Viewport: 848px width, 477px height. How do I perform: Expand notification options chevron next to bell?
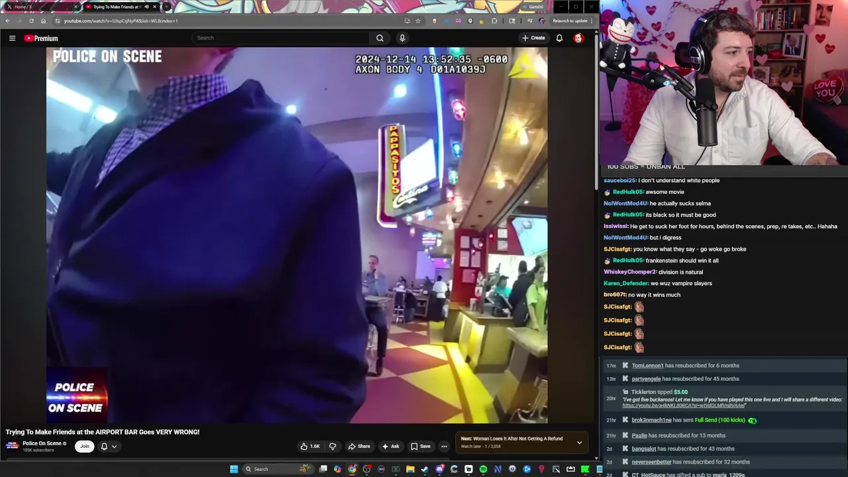114,447
